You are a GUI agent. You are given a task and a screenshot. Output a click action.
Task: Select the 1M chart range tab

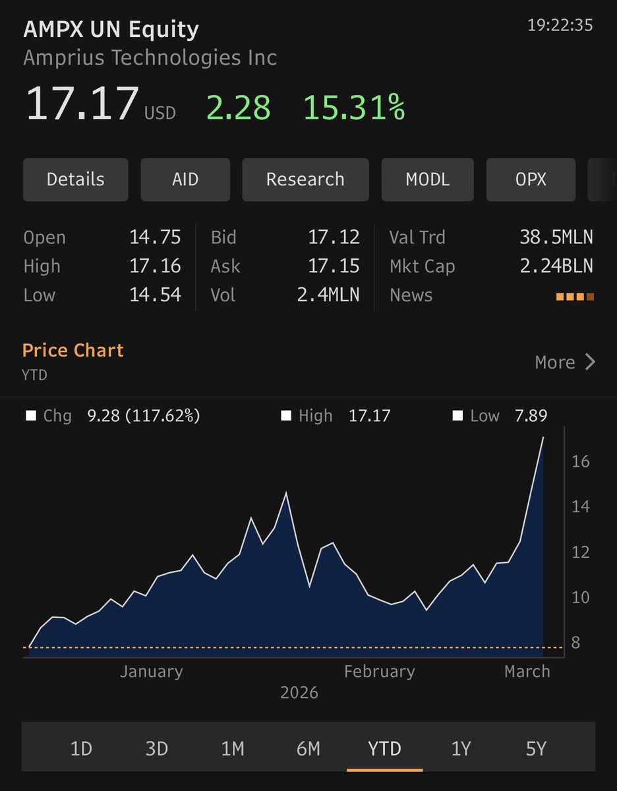233,749
